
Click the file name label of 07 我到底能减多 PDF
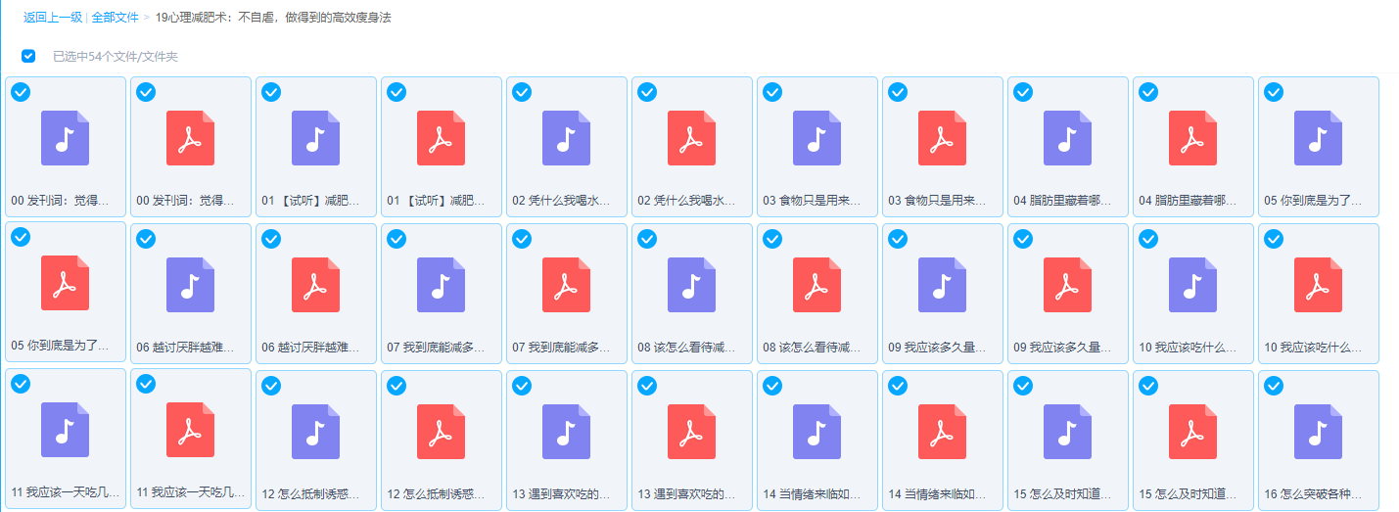[566, 347]
